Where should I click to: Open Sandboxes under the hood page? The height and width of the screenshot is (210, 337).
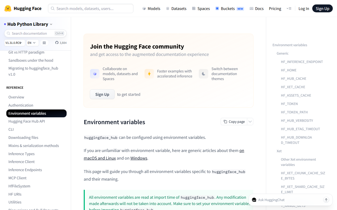31,60
